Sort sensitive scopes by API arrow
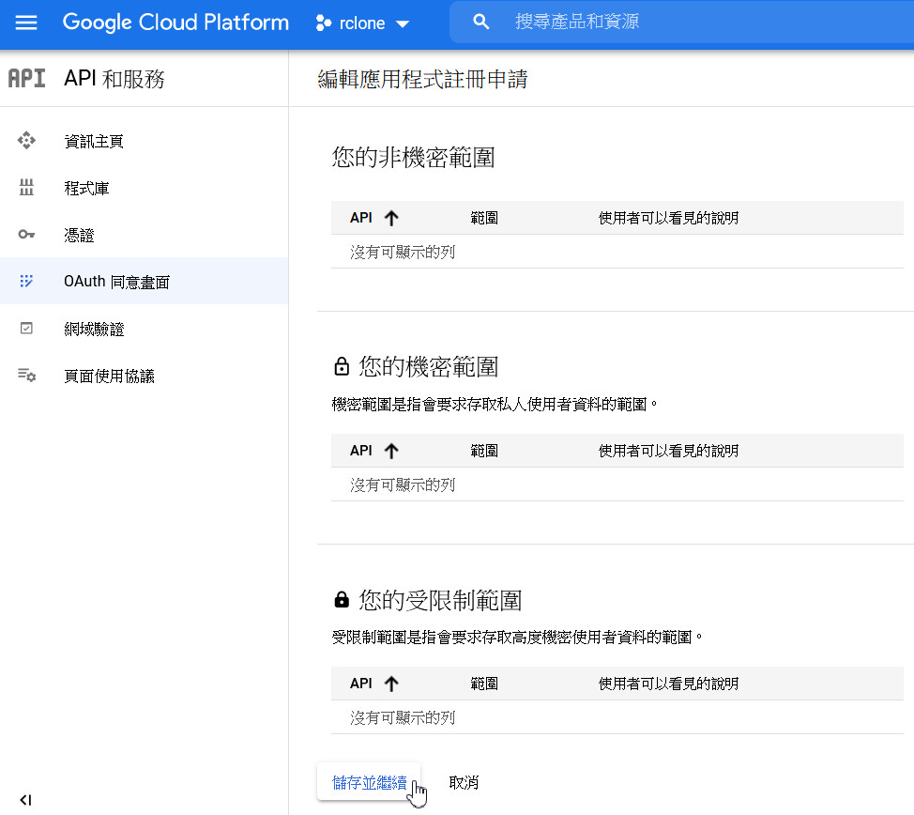914x815 pixels. pyautogui.click(x=391, y=451)
